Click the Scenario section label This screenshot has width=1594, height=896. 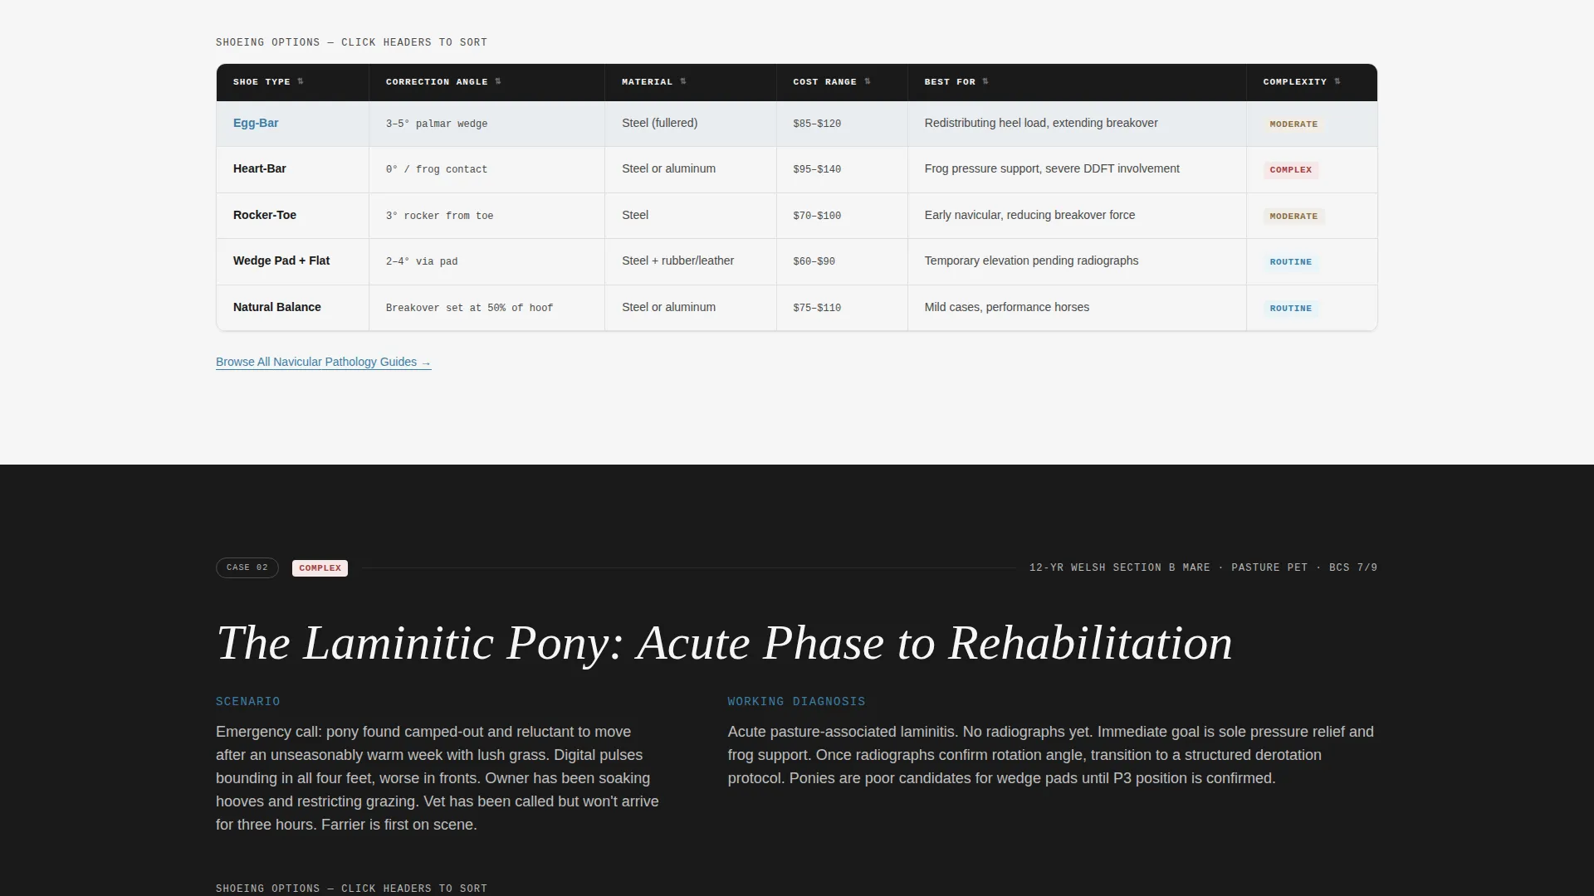point(247,702)
